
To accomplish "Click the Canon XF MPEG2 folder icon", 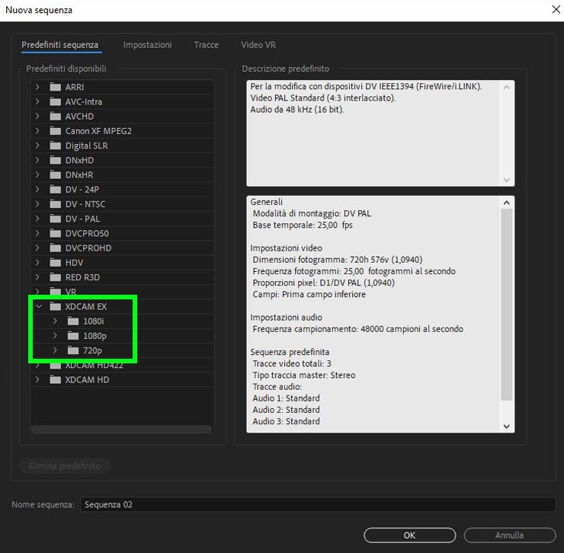I will [55, 131].
